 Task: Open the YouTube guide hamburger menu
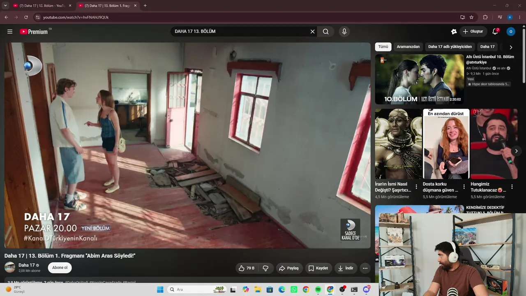point(10,32)
